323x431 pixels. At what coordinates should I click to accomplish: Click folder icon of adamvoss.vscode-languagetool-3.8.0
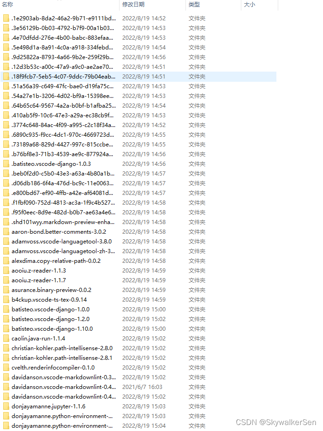coord(6,242)
